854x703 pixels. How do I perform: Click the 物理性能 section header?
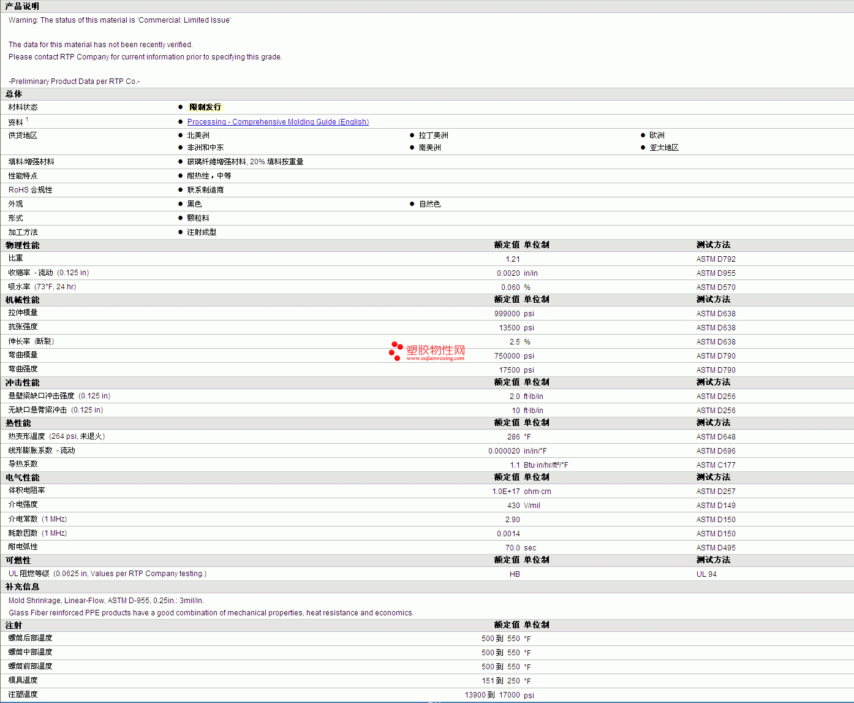22,245
